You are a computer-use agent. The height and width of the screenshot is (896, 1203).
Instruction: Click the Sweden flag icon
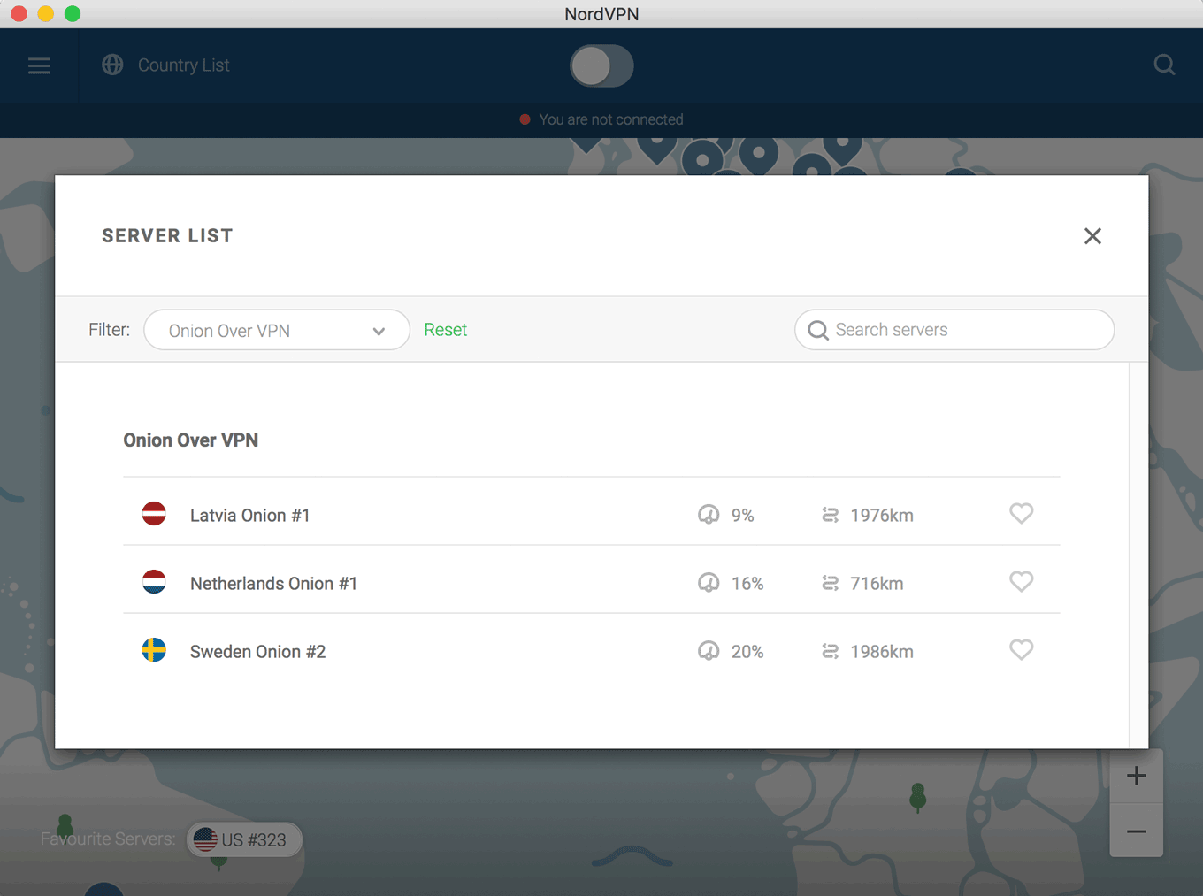tap(154, 649)
